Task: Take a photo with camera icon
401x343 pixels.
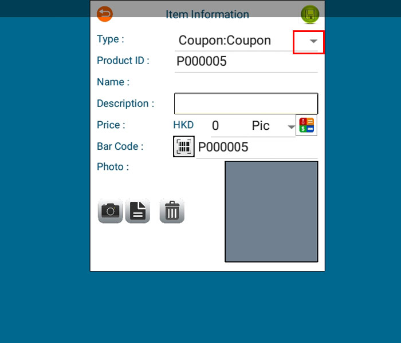Action: click(110, 211)
